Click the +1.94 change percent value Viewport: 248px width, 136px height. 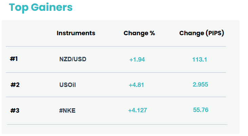137,60
